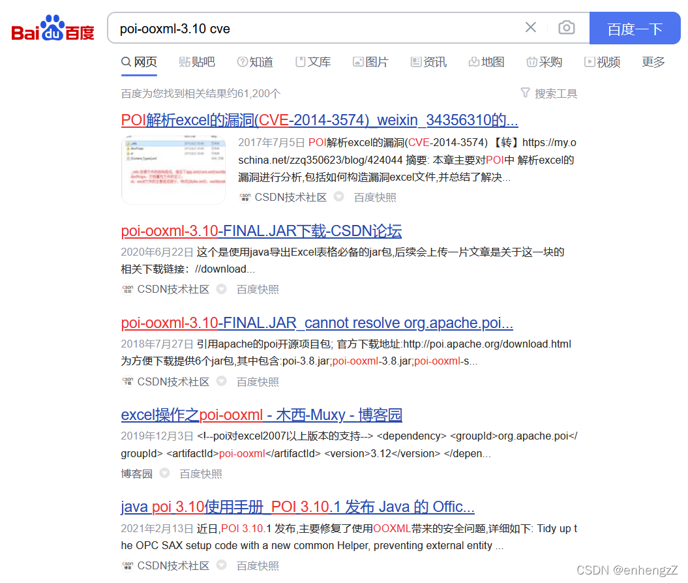Image resolution: width=688 pixels, height=583 pixels.
Task: Open 搜索工具 filter options
Action: 556,93
